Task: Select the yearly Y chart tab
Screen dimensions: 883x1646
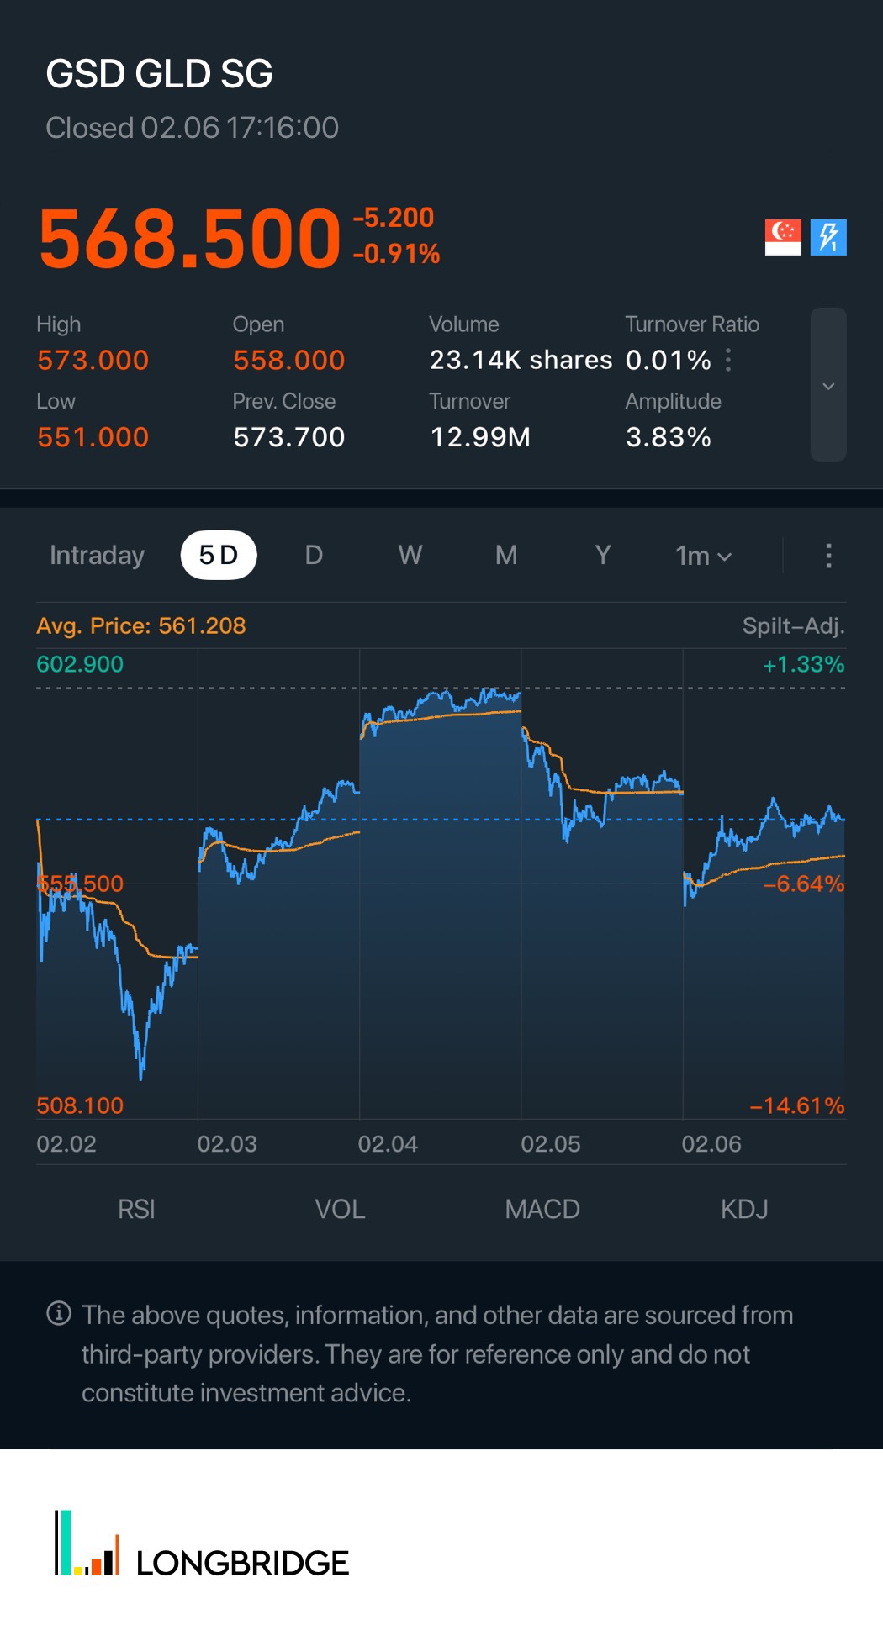Action: click(602, 556)
